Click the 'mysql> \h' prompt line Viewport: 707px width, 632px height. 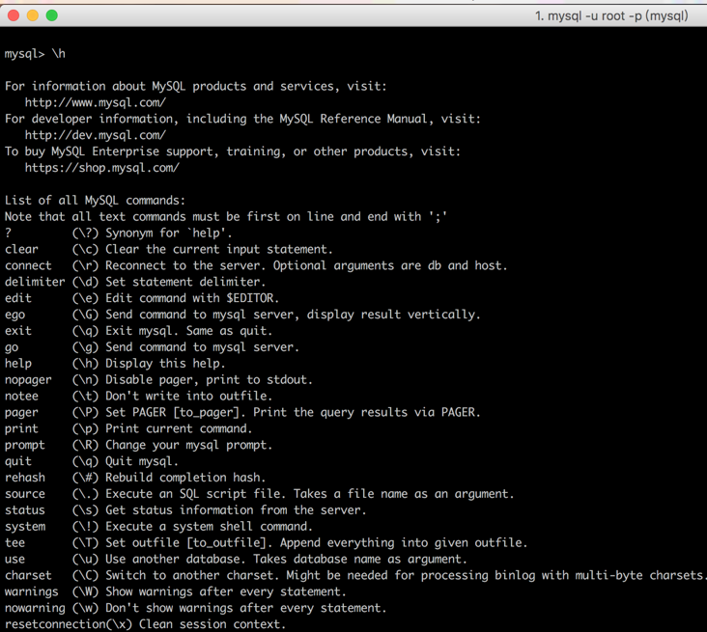(x=35, y=54)
